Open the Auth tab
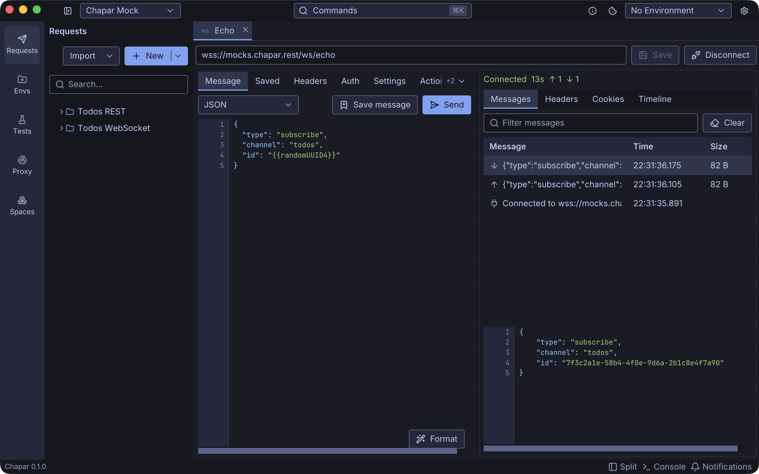The image size is (759, 474). point(350,81)
